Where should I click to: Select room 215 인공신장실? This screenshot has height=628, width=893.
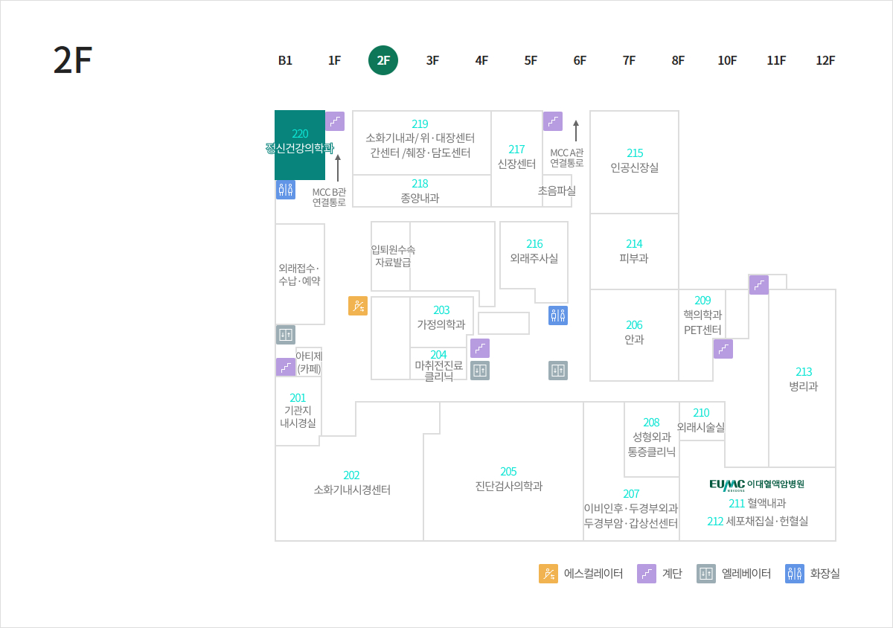pyautogui.click(x=635, y=161)
